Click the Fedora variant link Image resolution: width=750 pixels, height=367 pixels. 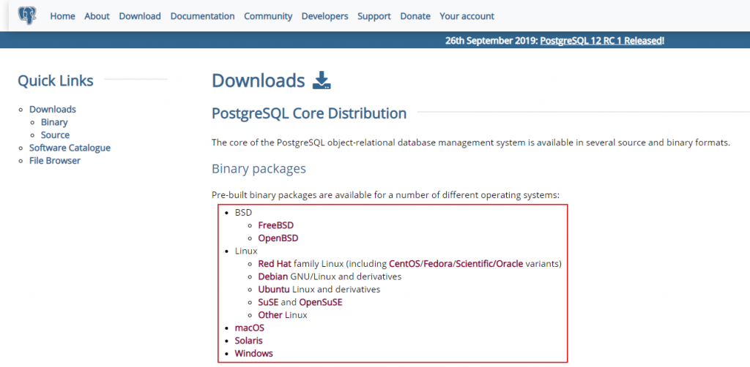tap(438, 263)
